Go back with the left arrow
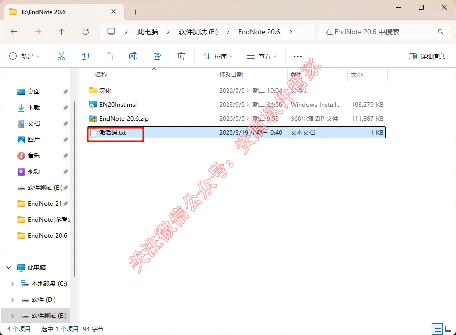The image size is (456, 335). click(14, 32)
